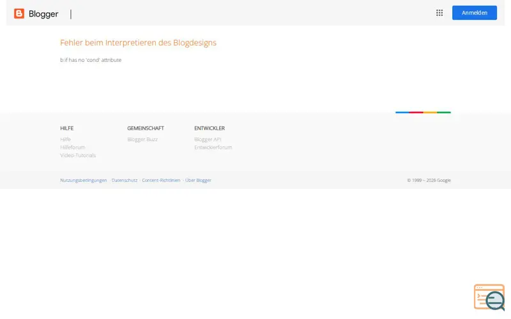Open the Video-Tutorials link

click(x=78, y=155)
